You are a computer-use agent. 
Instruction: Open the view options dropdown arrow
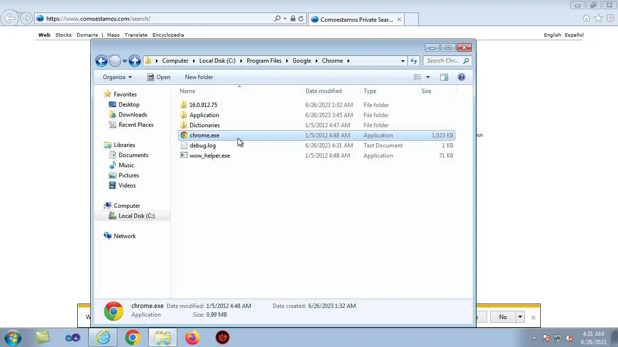pos(428,77)
